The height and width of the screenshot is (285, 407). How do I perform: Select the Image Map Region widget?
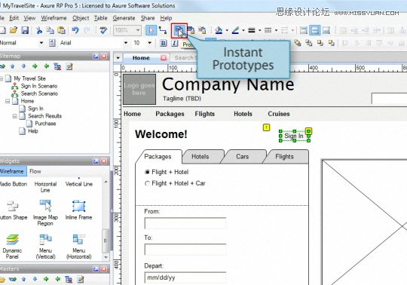tap(45, 213)
